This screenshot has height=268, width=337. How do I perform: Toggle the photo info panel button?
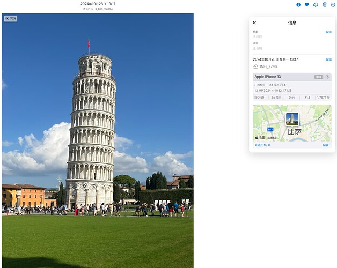[x=298, y=4]
